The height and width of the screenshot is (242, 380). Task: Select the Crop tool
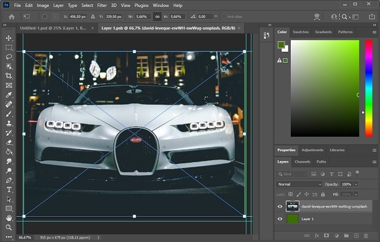click(9, 76)
